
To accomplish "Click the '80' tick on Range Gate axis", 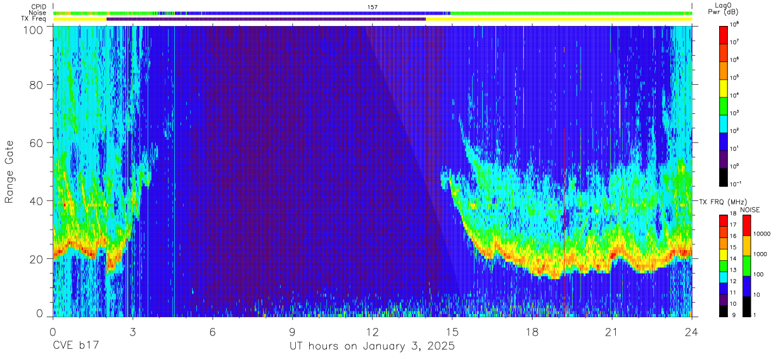I will click(x=37, y=85).
